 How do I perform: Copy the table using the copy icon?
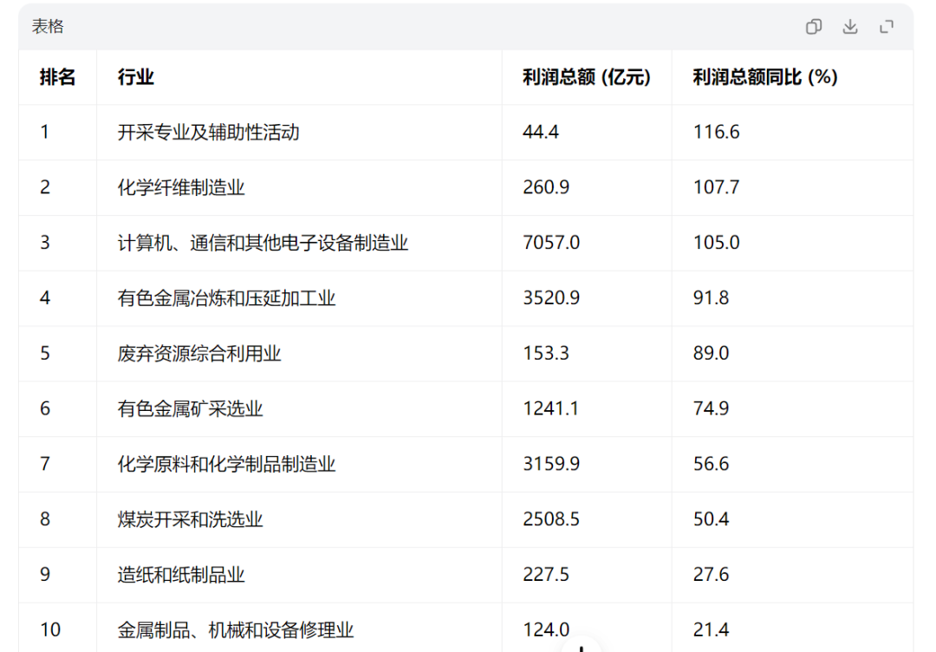814,27
